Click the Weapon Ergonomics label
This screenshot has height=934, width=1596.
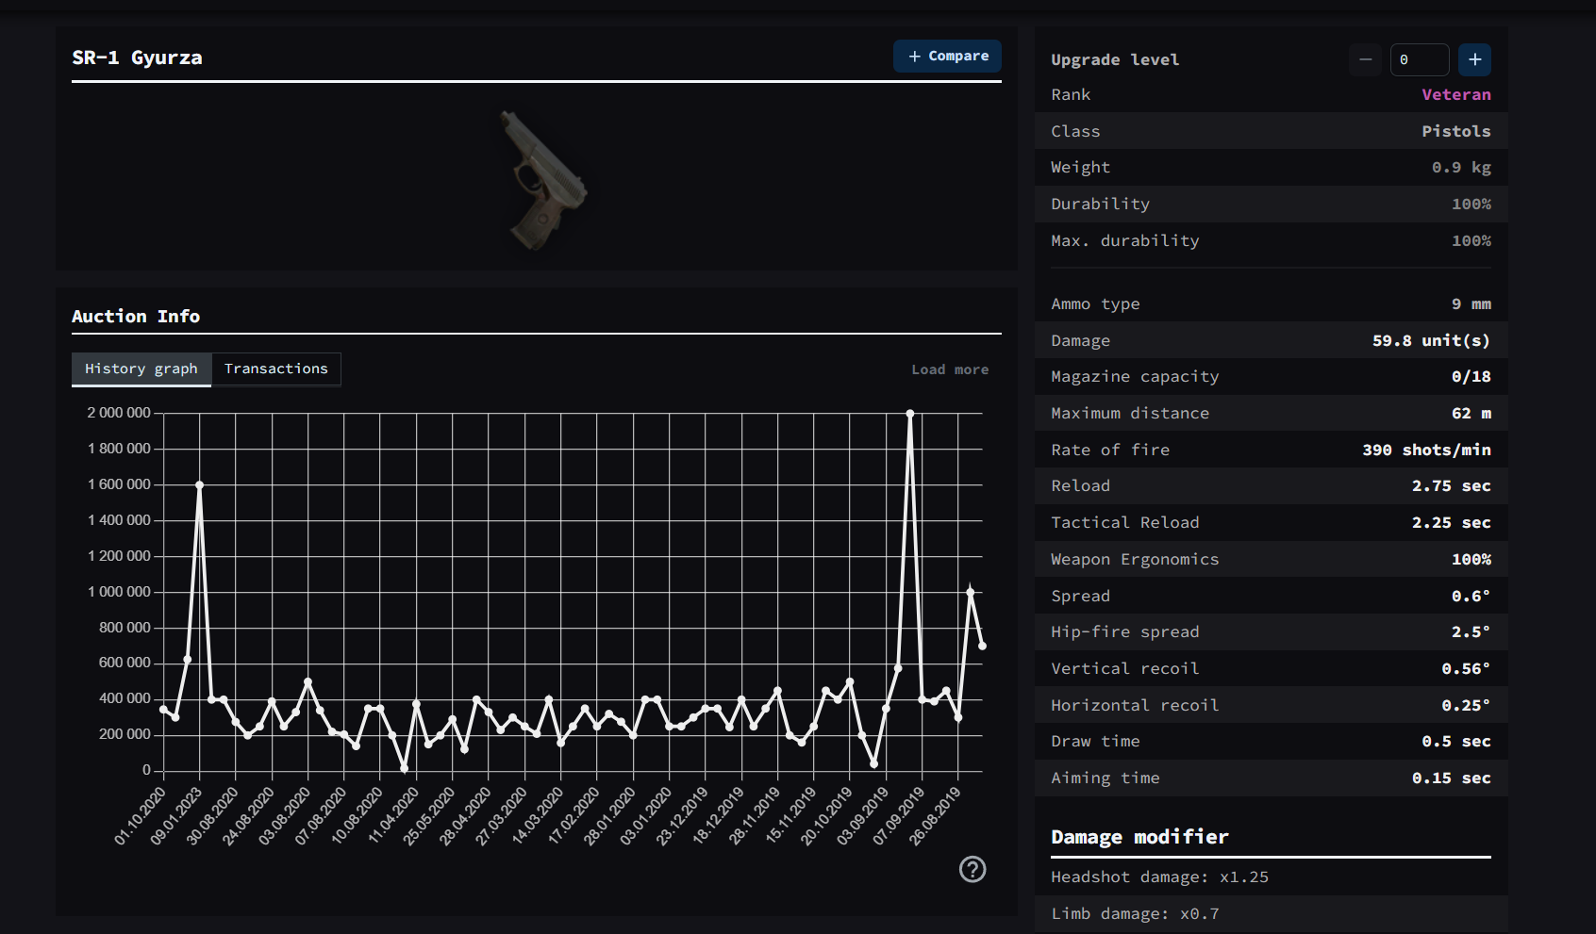1135,559
